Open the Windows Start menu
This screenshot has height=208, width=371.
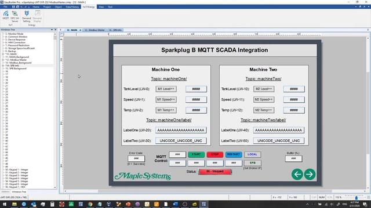5,204
